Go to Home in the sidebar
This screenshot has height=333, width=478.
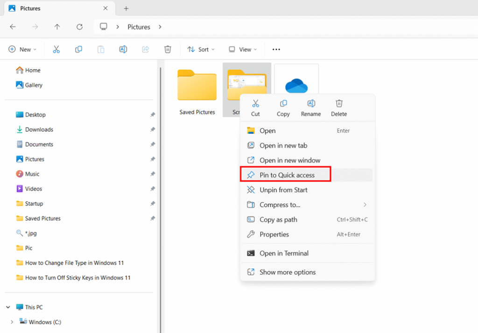[28, 70]
